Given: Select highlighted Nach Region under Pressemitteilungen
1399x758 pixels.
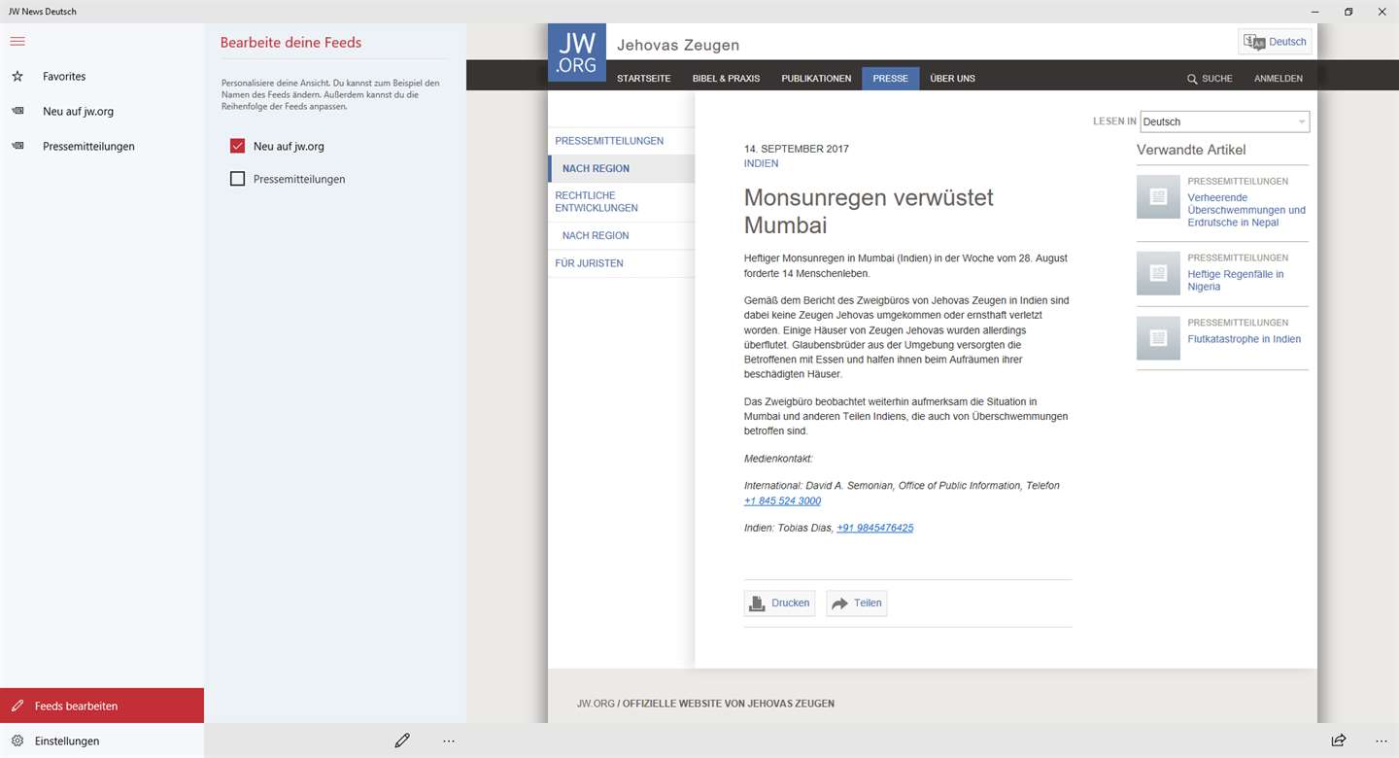Looking at the screenshot, I should [622, 168].
